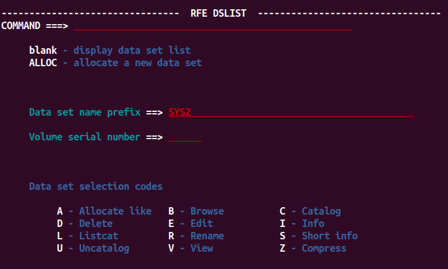This screenshot has width=448, height=269.
Task: Click the ALLOC command option
Action: (116, 63)
